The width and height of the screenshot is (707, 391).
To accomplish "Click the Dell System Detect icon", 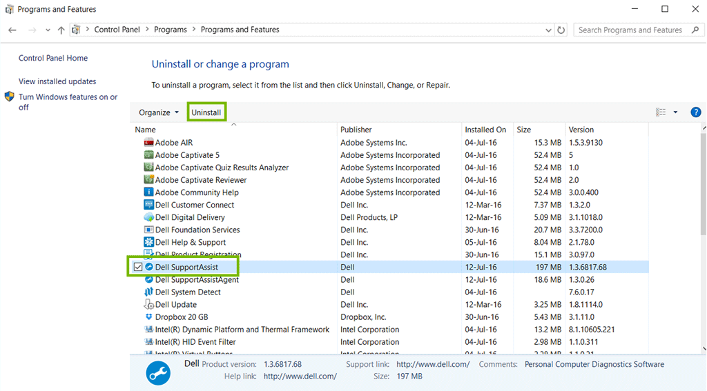I will [x=148, y=292].
